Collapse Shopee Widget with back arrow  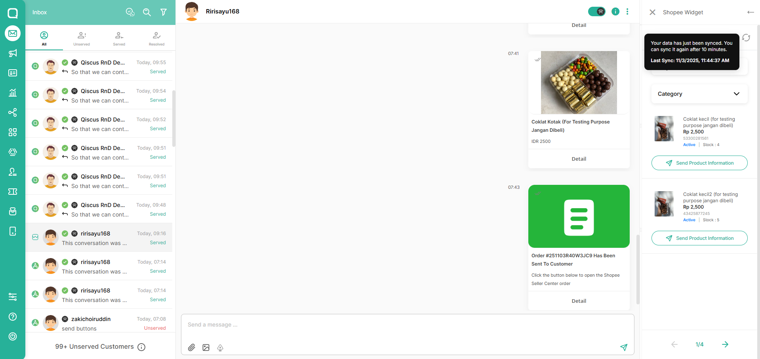[x=750, y=12]
